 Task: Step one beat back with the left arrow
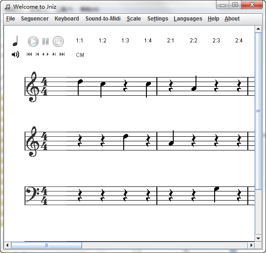(x=43, y=54)
